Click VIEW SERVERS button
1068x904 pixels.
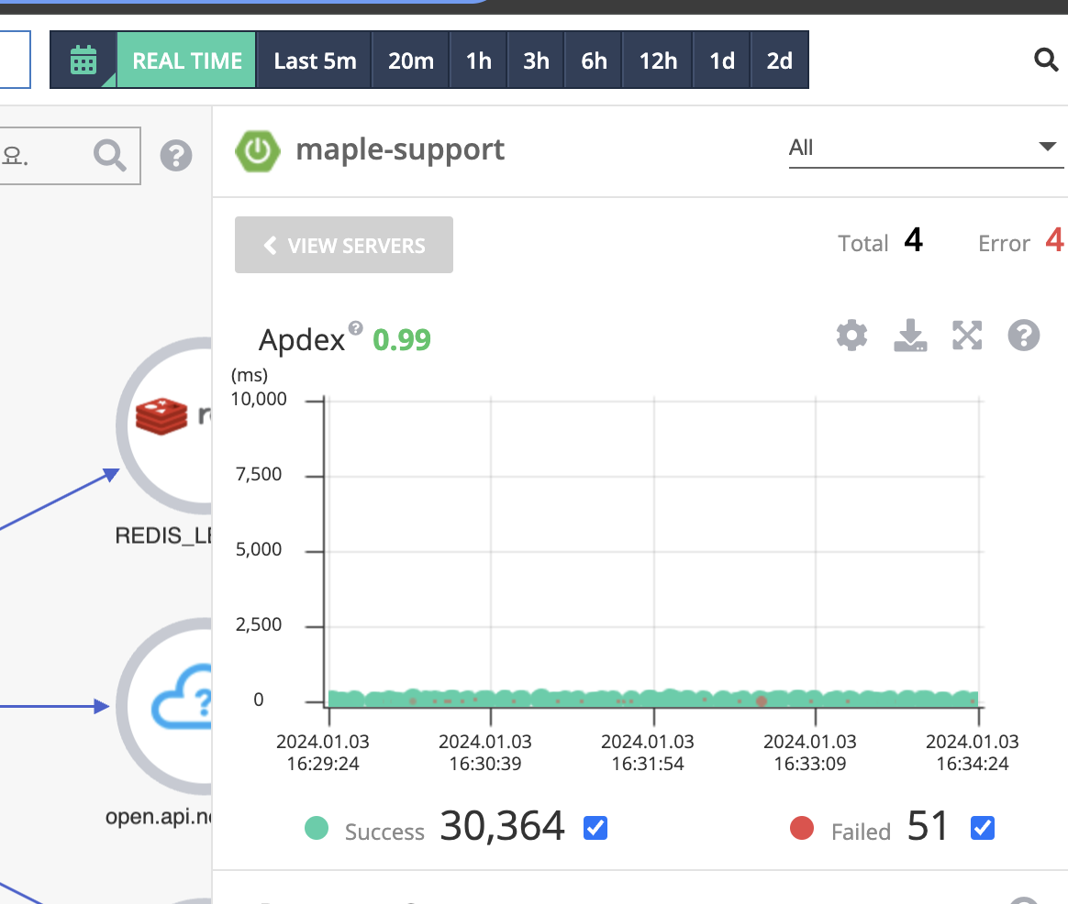tap(344, 245)
